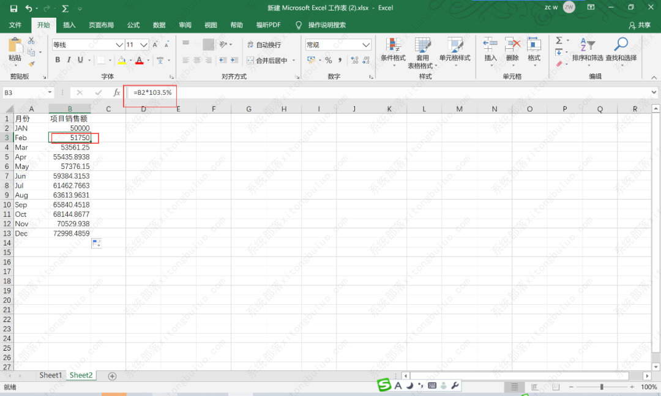Switch to Sheet1 worksheet tab
The image size is (661, 396).
(x=51, y=375)
